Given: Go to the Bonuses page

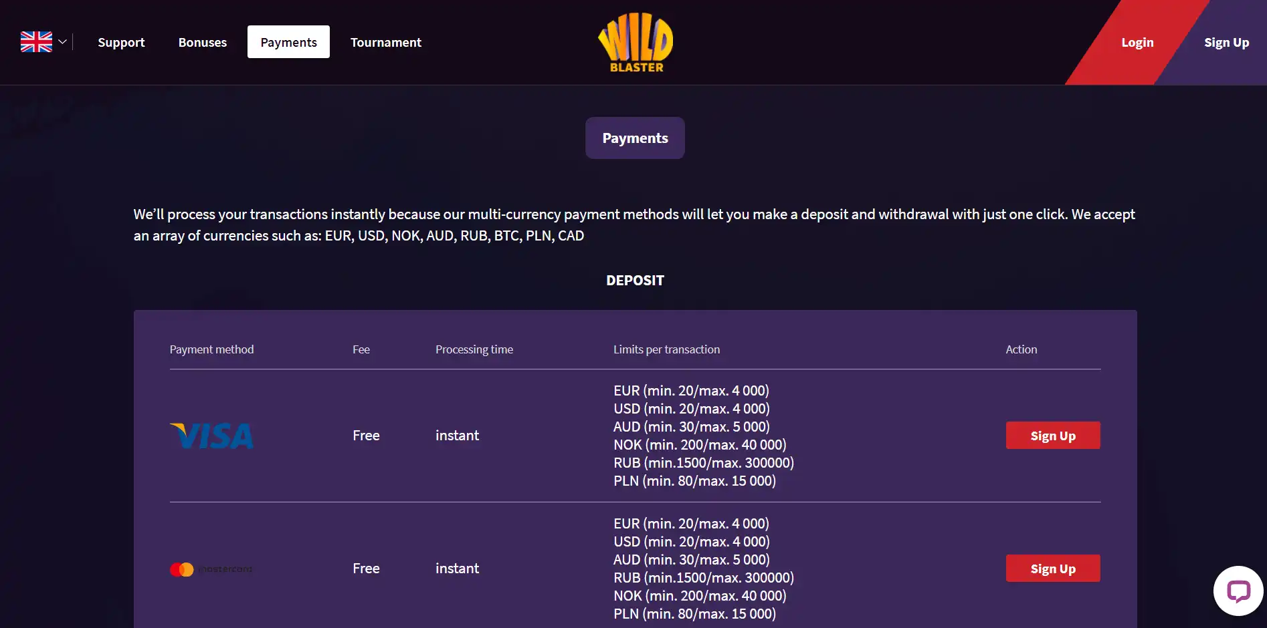Looking at the screenshot, I should 203,42.
